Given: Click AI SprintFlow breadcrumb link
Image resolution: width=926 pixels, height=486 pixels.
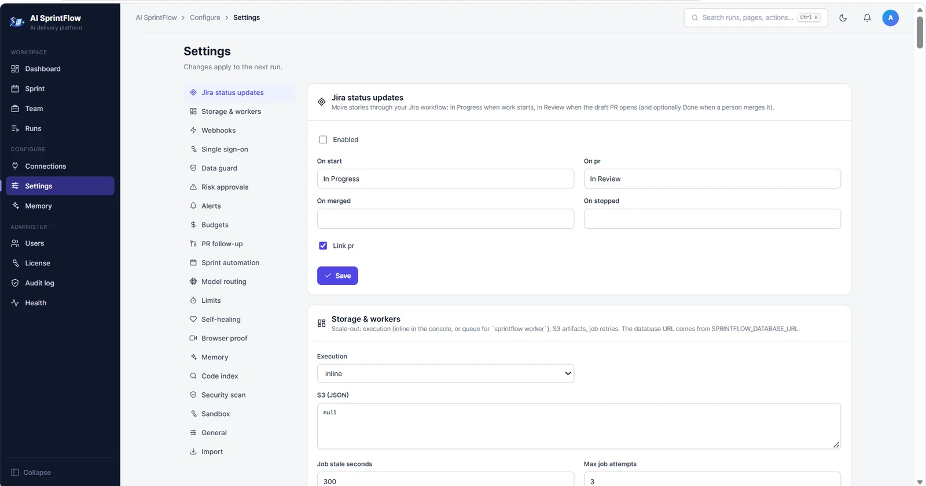Looking at the screenshot, I should pos(156,18).
